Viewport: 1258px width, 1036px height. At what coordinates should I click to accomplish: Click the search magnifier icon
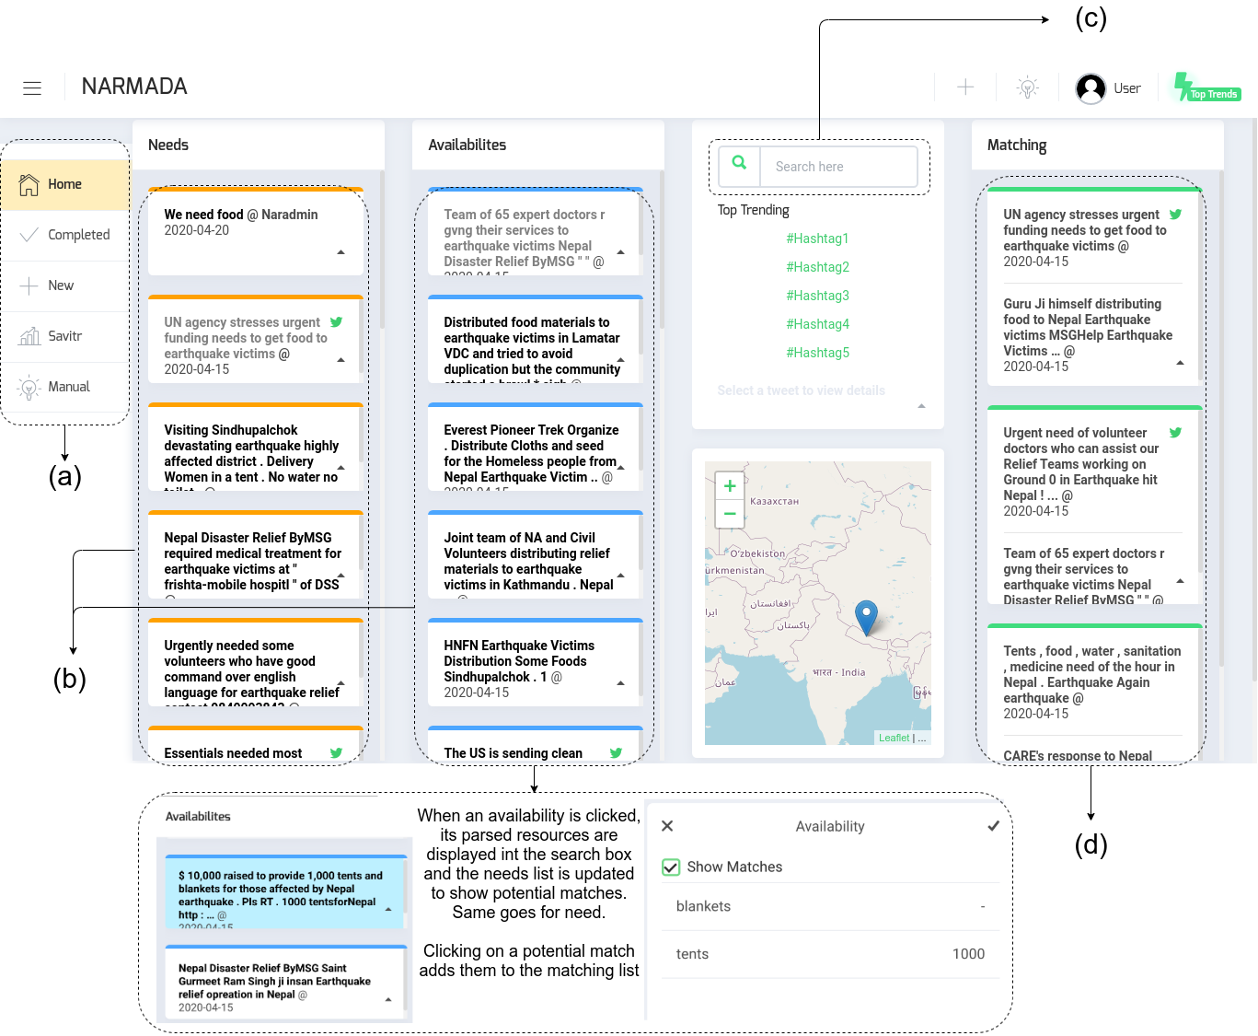click(739, 164)
